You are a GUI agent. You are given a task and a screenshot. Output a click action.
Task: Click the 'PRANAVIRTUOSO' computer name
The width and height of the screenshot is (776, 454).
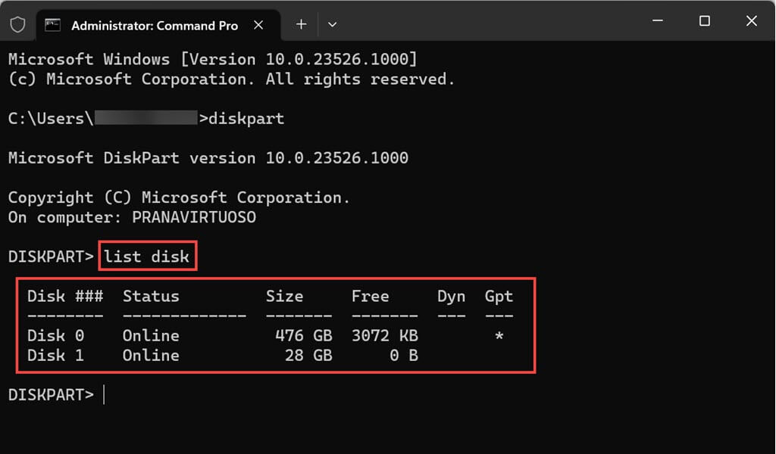click(x=194, y=217)
